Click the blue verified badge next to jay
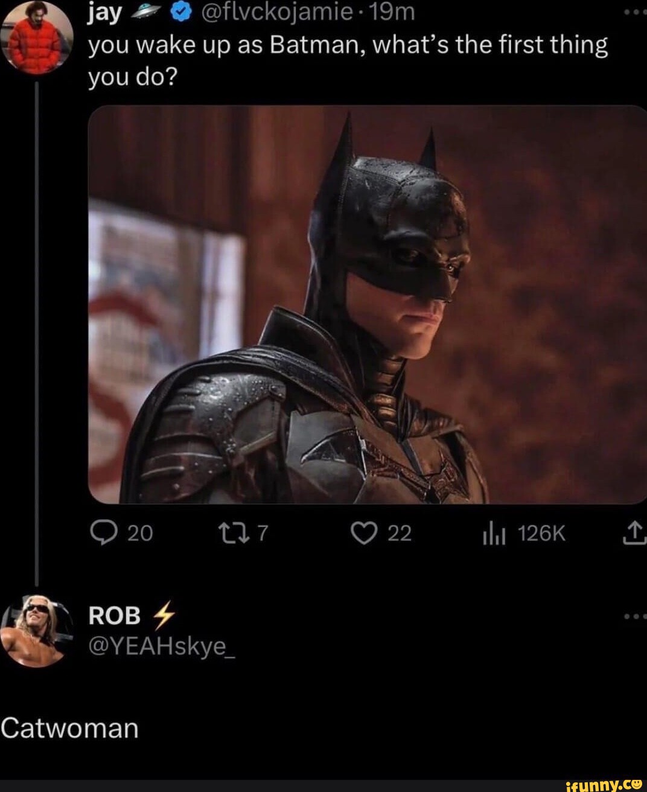 [x=181, y=11]
